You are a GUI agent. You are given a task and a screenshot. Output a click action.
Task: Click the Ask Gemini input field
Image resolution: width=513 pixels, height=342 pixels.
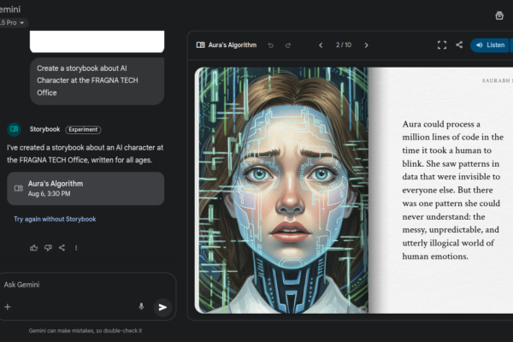tap(77, 284)
